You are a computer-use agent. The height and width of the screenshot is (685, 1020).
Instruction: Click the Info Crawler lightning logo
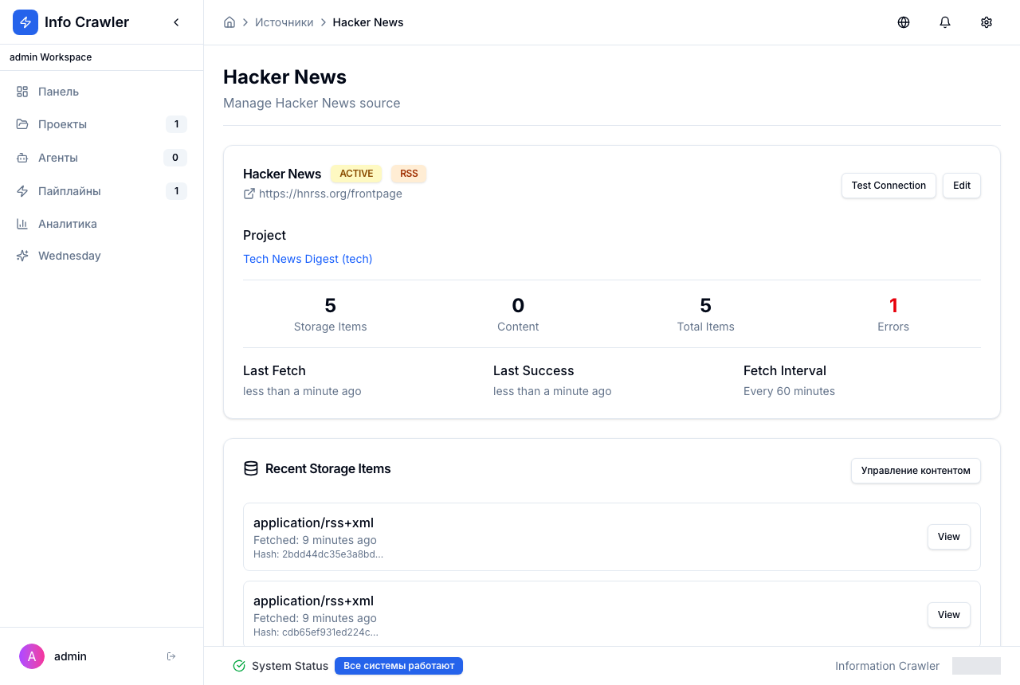pyautogui.click(x=25, y=22)
